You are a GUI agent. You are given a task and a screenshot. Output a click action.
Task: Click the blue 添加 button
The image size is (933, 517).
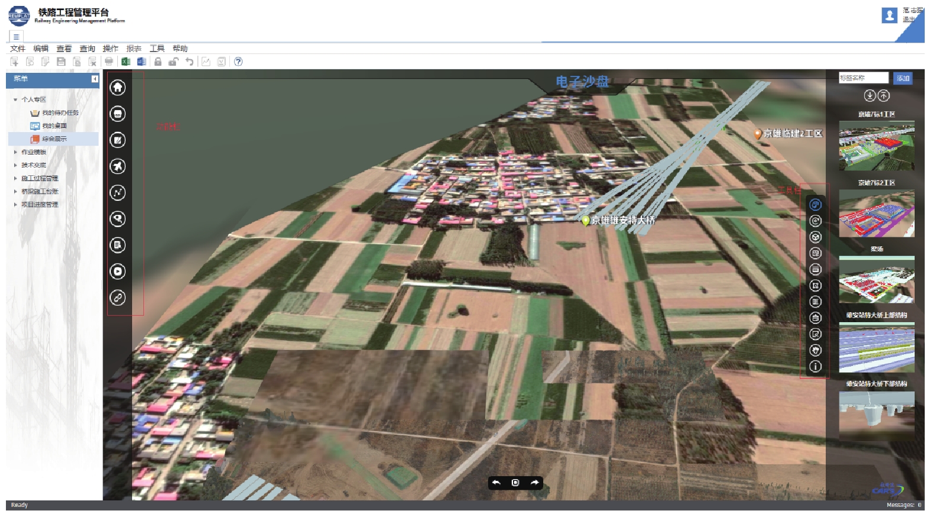pos(903,78)
